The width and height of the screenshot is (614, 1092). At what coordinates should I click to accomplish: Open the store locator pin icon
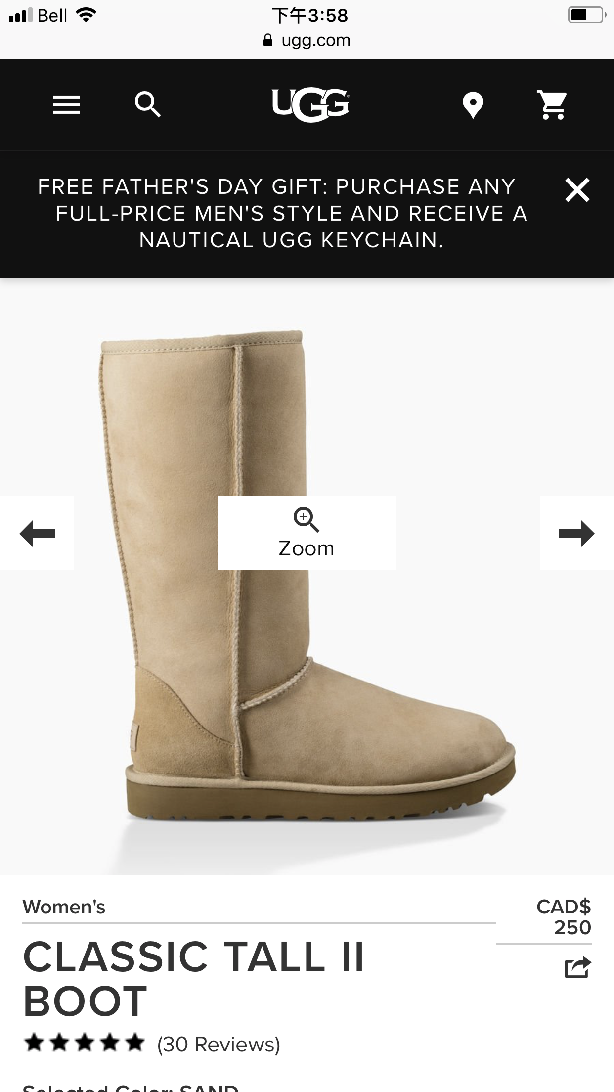coord(473,105)
